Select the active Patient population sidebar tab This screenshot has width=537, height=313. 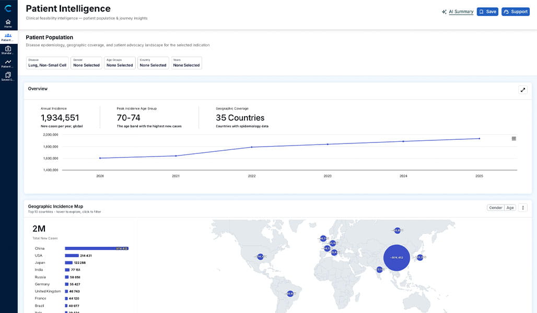8,37
